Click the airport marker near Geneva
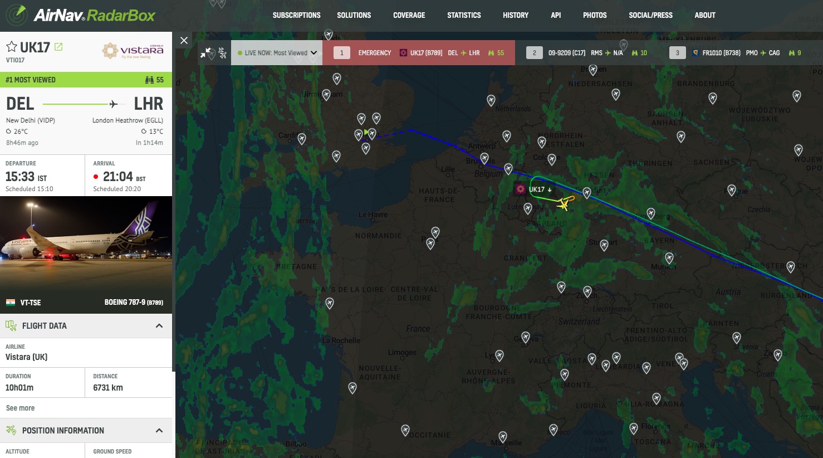This screenshot has width=823, height=458. click(526, 336)
